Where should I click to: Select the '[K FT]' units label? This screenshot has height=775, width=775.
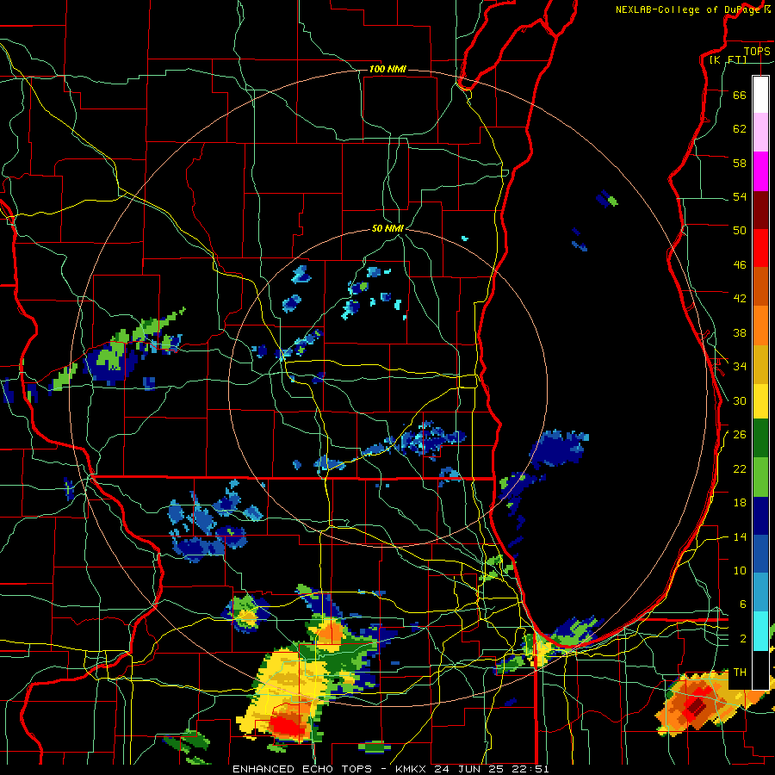point(728,60)
